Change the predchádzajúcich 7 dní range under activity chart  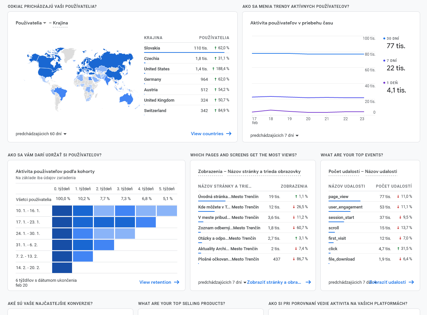pyautogui.click(x=274, y=136)
